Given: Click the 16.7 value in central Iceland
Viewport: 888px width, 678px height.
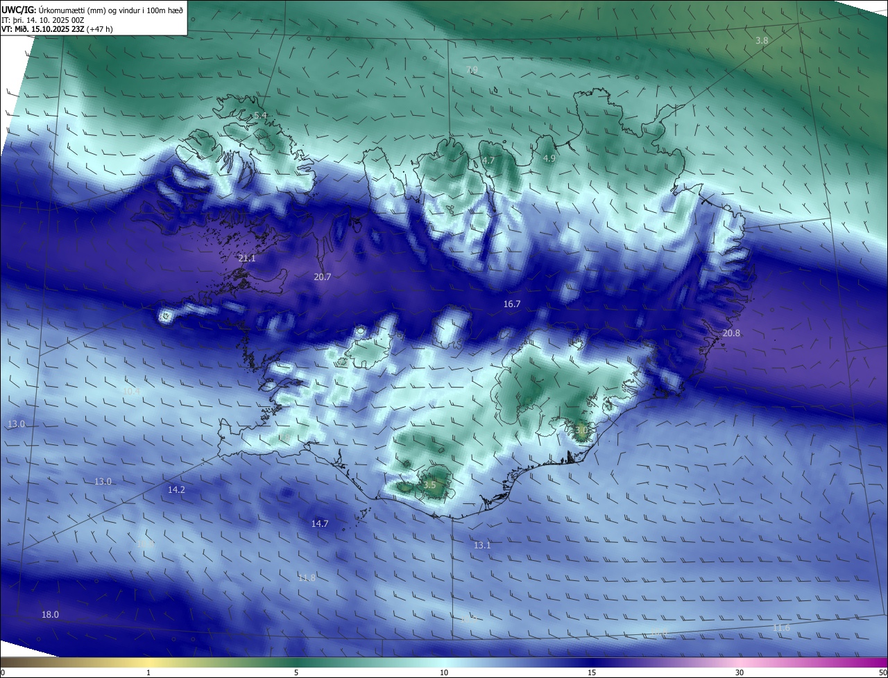Looking at the screenshot, I should [512, 304].
